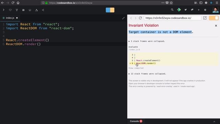Click the highlighted error line 6 in overlay

[x=173, y=63]
